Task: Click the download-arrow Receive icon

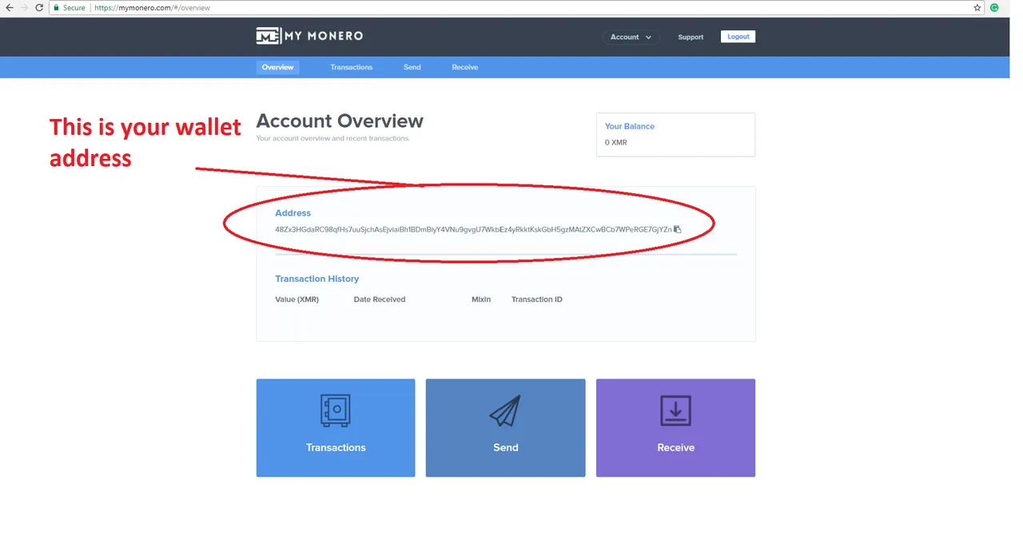Action: [675, 410]
